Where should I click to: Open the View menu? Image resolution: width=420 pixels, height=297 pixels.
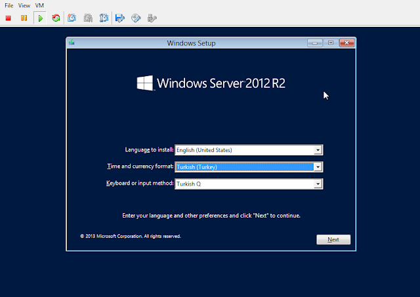[24, 5]
